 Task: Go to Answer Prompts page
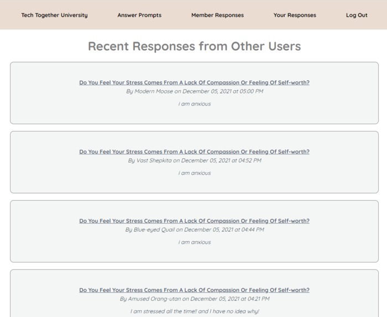[139, 15]
